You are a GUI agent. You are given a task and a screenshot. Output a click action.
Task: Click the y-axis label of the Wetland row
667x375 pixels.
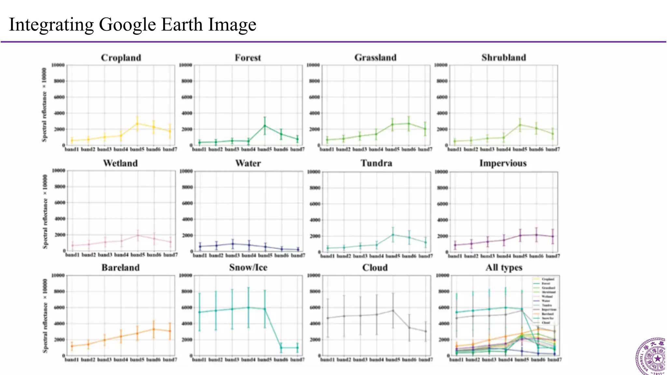click(x=45, y=212)
